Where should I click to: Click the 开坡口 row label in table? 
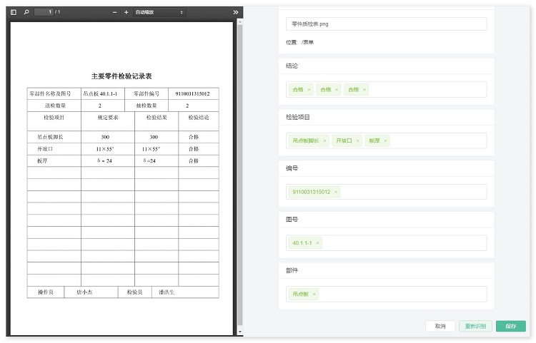[45, 149]
